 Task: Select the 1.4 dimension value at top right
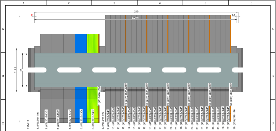coord(234,15)
